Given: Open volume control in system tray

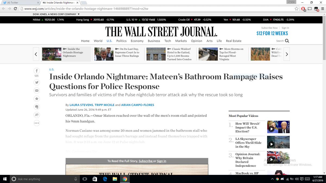Looking at the screenshot, I should click(297, 179).
